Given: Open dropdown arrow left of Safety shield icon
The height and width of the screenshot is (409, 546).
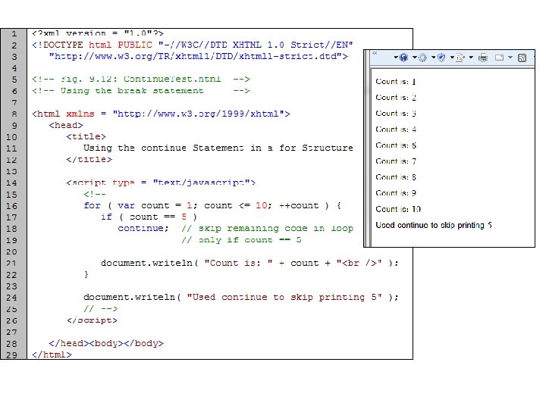Looking at the screenshot, I should click(434, 58).
